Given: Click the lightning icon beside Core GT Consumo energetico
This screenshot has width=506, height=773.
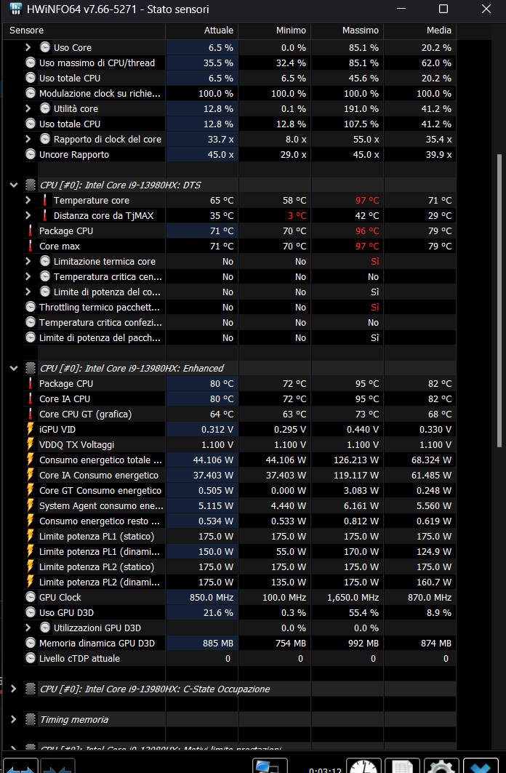Looking at the screenshot, I should (x=31, y=491).
